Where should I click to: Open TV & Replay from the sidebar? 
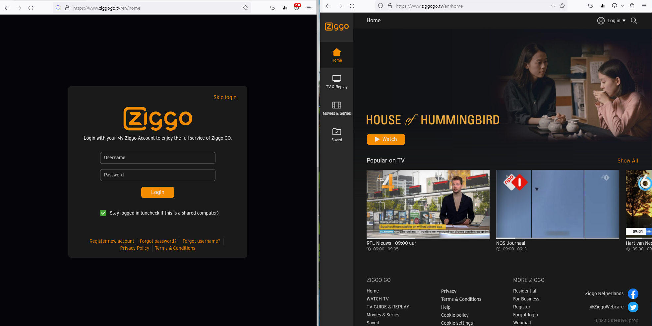click(x=336, y=82)
